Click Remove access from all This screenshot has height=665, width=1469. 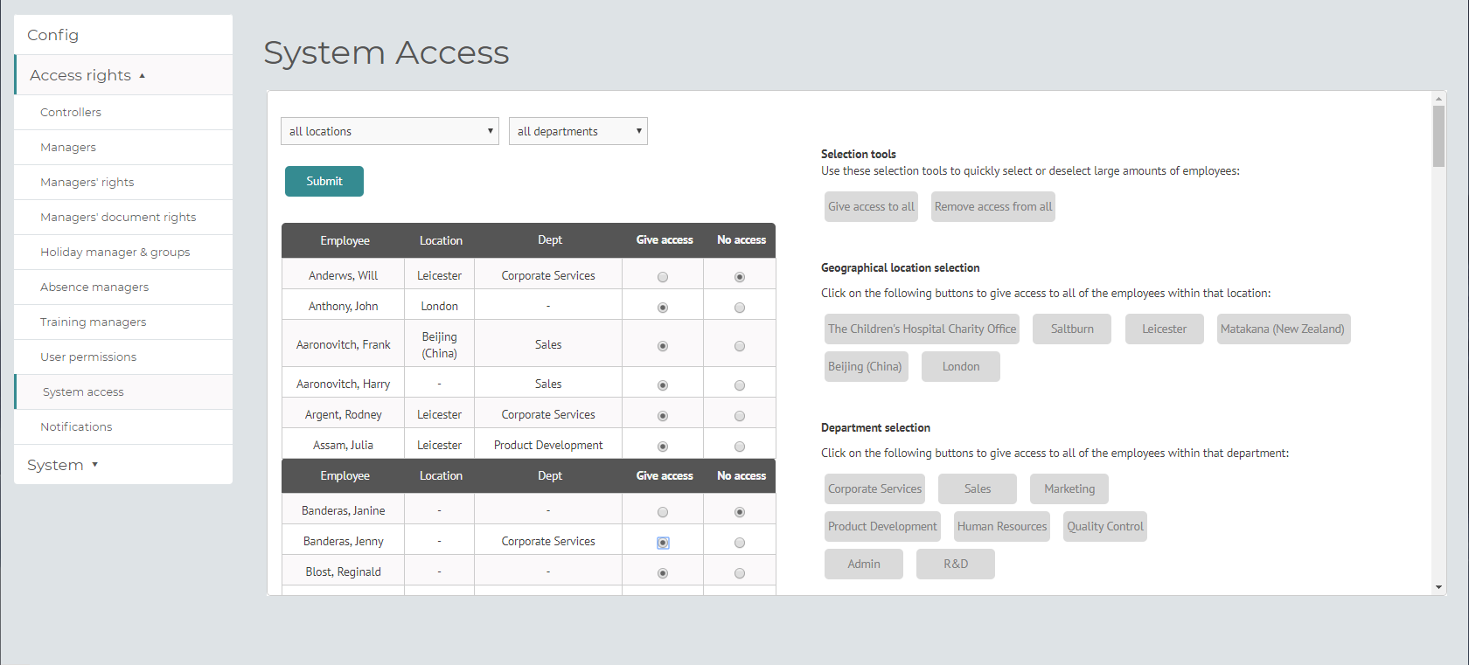coord(993,206)
